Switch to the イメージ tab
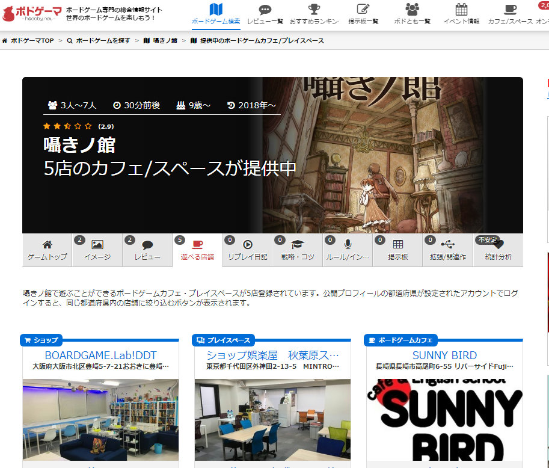 (x=97, y=250)
